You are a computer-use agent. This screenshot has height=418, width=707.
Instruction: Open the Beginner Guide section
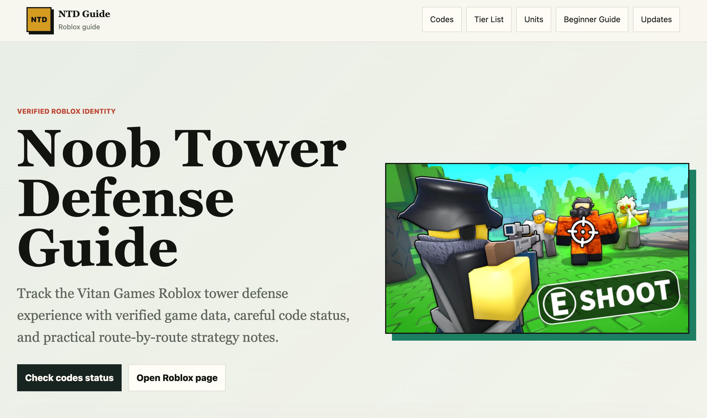click(592, 19)
